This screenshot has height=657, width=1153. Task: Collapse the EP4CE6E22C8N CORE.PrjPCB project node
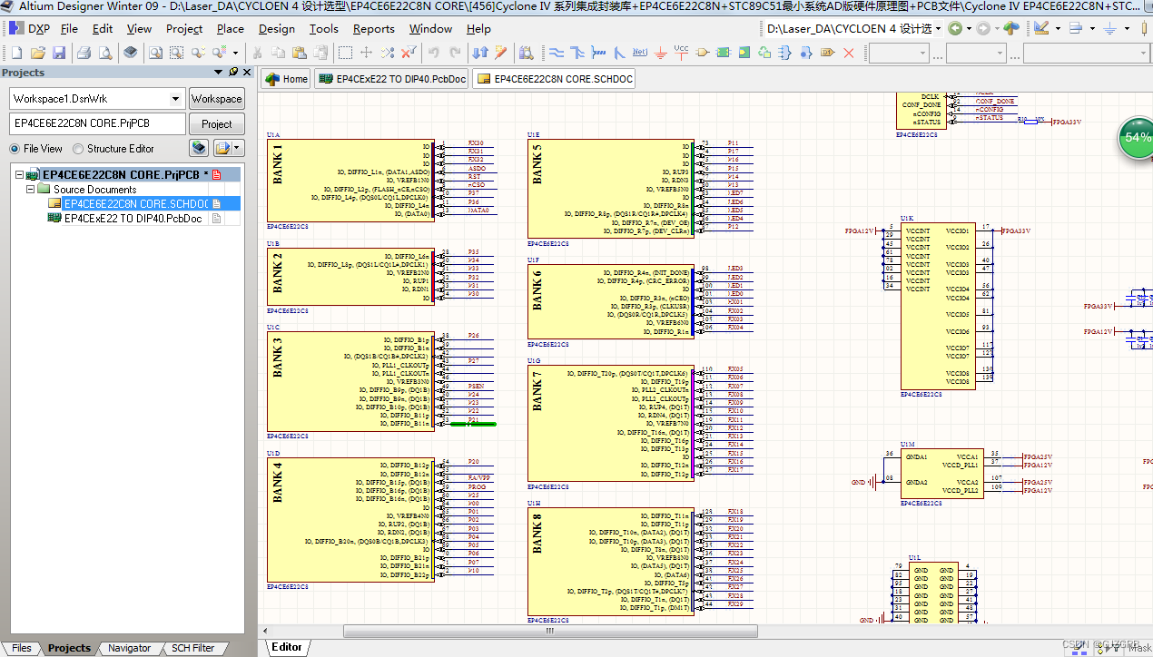pos(19,175)
